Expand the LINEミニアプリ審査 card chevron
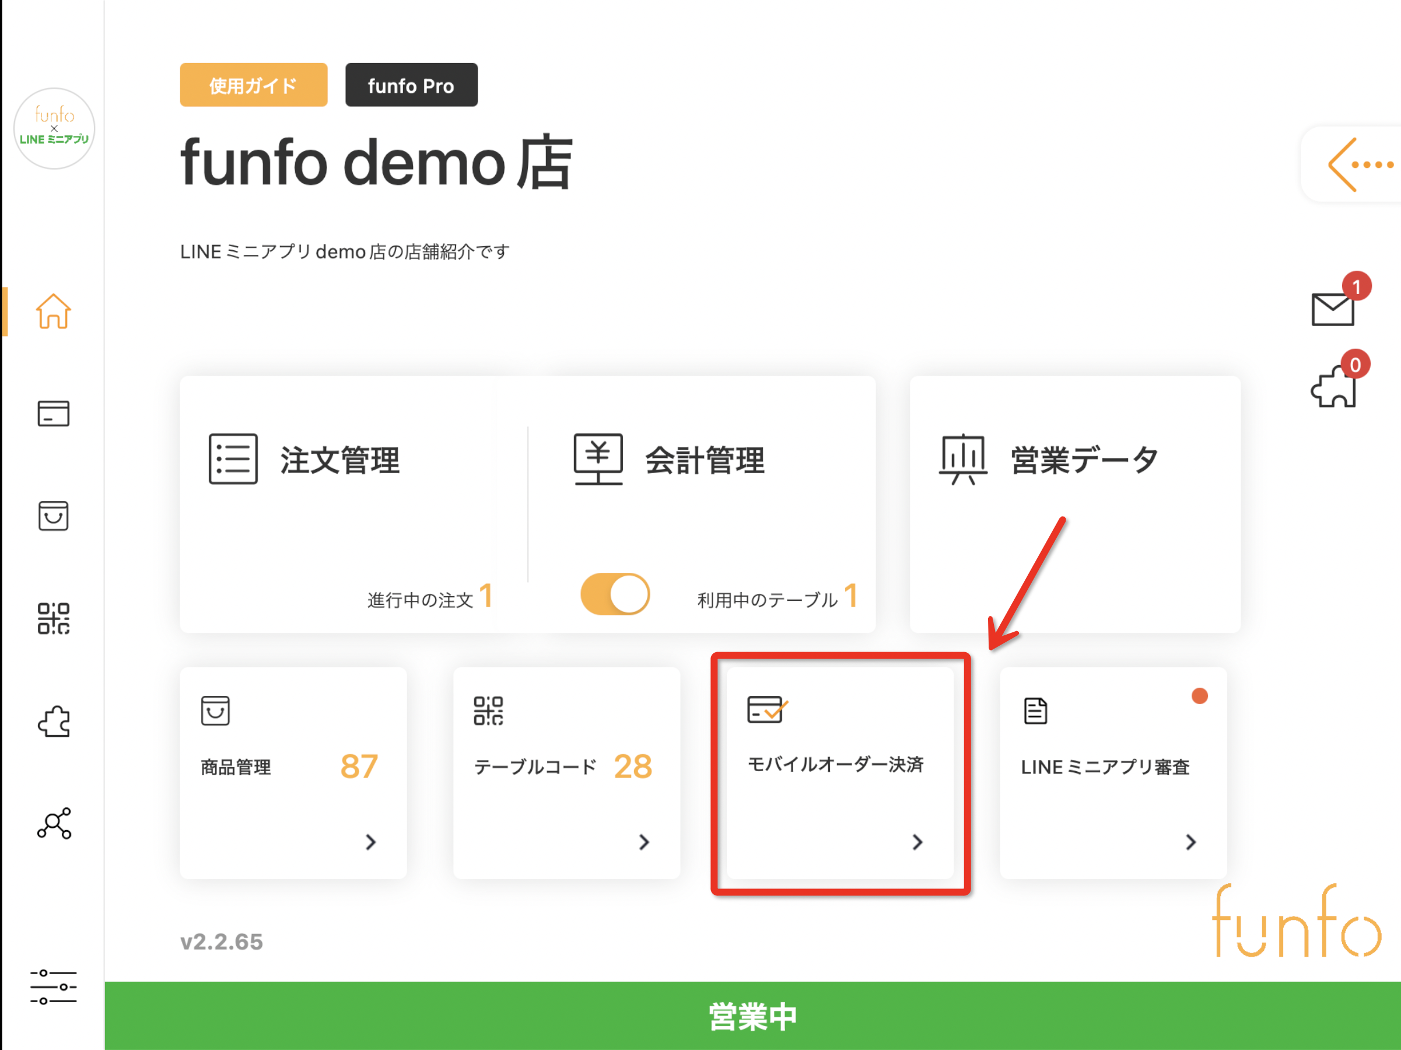Screen dimensions: 1401x1050 click(1190, 842)
